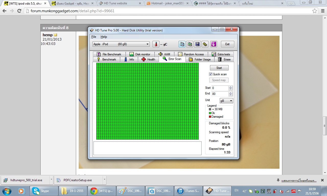Click the floppy disk save icon
Screen dimensions: 327x196
pos(197,44)
